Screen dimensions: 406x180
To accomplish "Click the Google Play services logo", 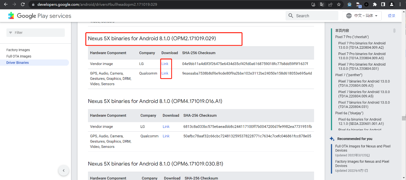I will [40, 16].
